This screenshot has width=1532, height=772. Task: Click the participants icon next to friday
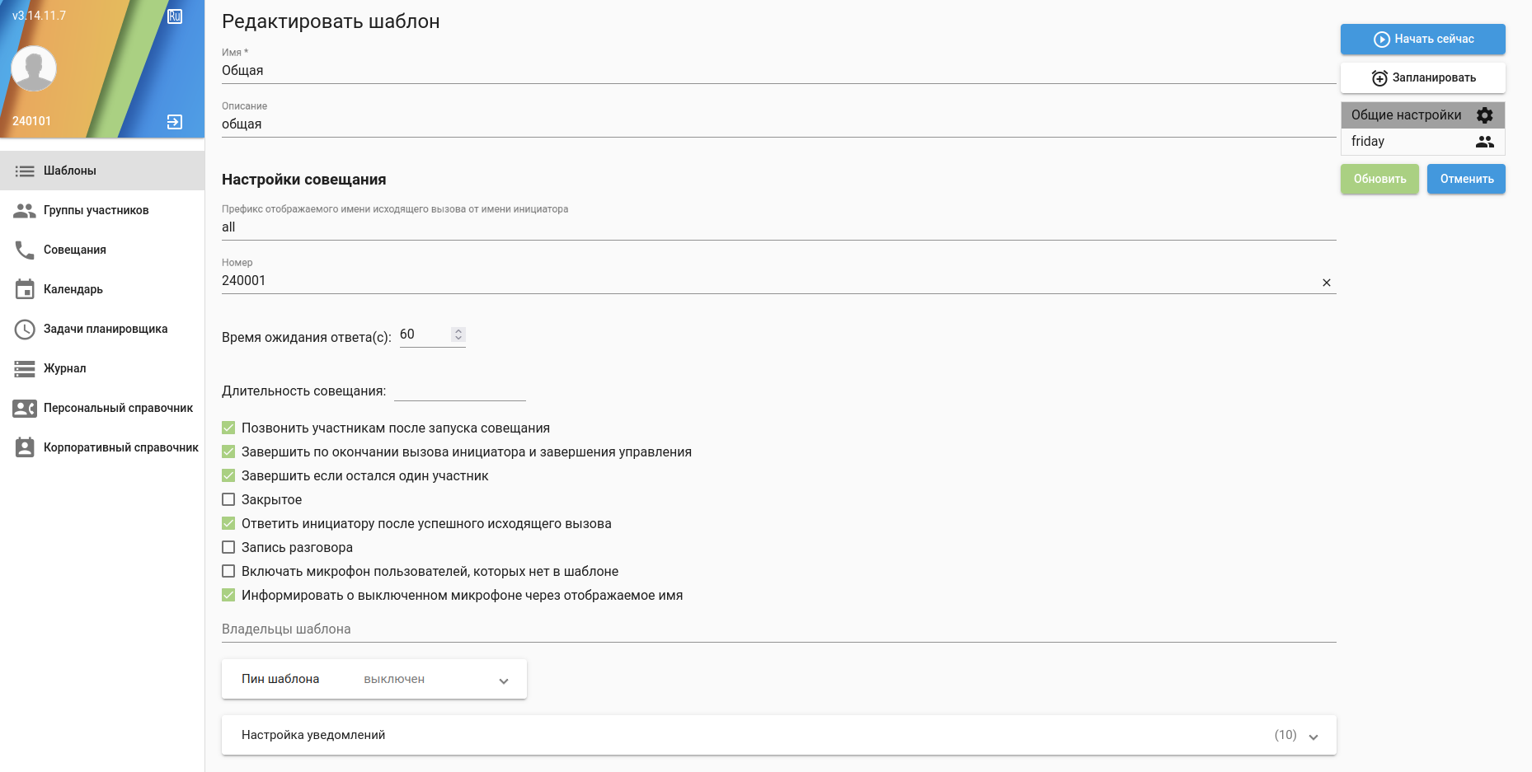tap(1484, 142)
